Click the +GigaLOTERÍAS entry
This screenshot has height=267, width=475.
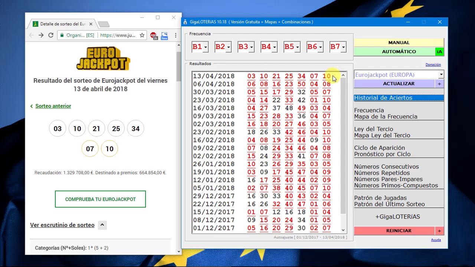[397, 217]
